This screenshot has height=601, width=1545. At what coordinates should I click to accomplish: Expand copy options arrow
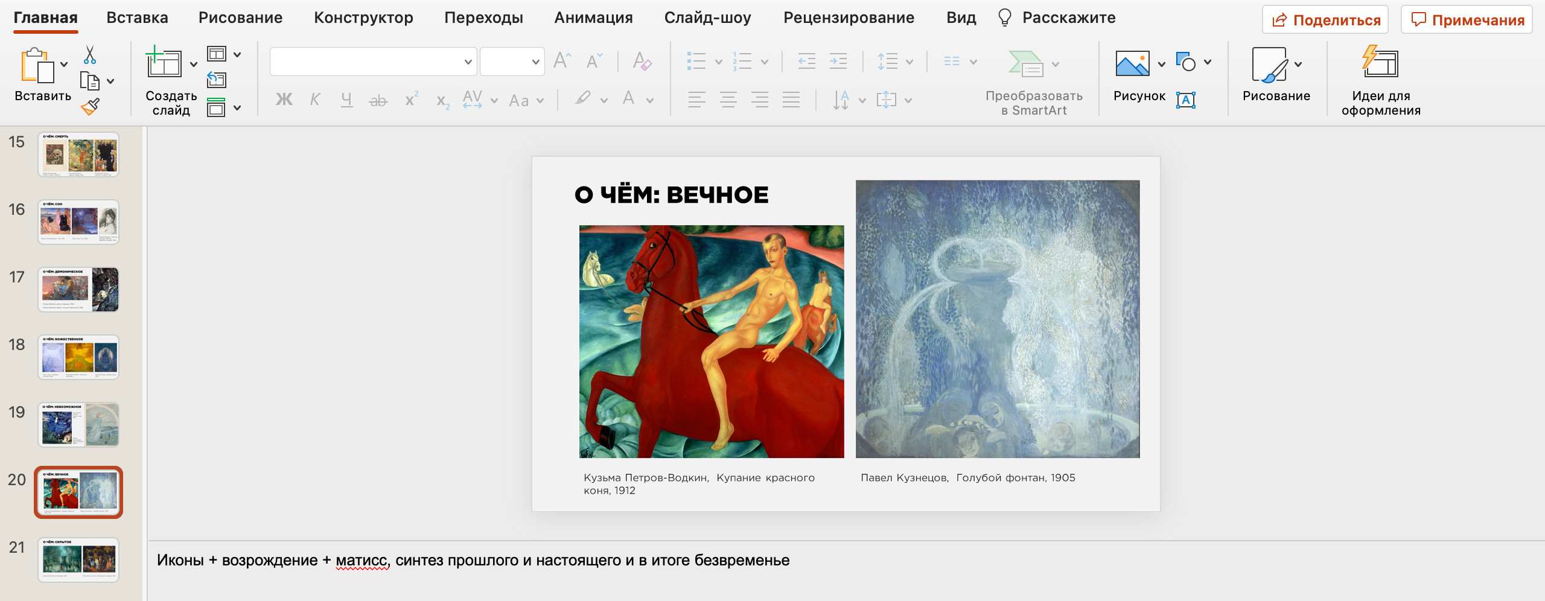[x=110, y=81]
